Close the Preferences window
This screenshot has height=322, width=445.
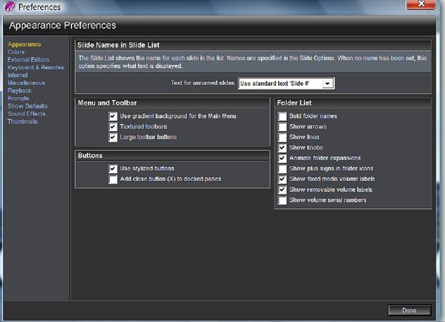pyautogui.click(x=421, y=4)
